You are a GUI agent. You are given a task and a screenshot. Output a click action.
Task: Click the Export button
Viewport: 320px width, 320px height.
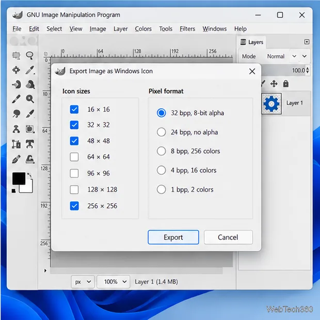[x=173, y=237]
